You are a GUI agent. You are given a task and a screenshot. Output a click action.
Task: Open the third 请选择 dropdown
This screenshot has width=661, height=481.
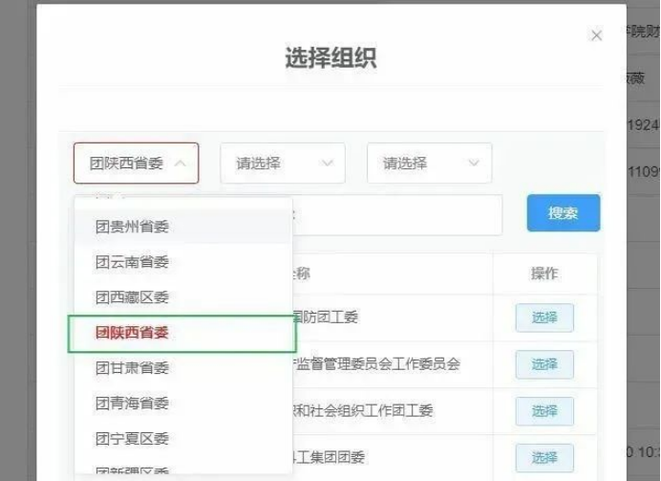pyautogui.click(x=429, y=164)
